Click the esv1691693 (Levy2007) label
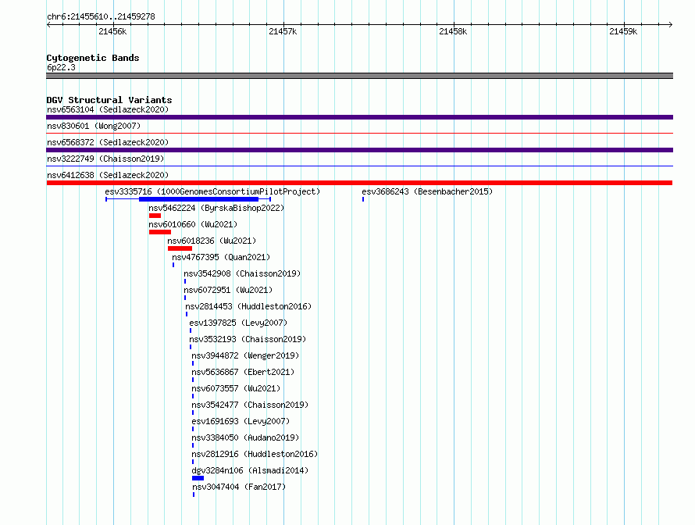 (241, 421)
